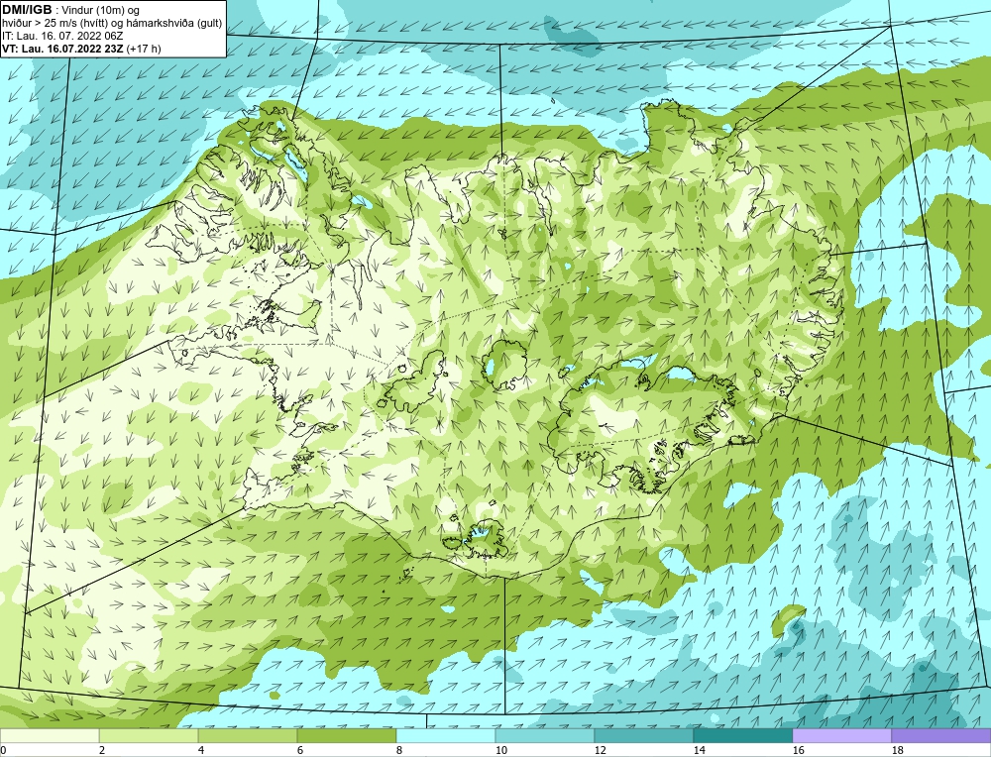Click the 'IT: Lau. 16. 07. 2022 06Z' line
The height and width of the screenshot is (757, 991).
pyautogui.click(x=62, y=36)
